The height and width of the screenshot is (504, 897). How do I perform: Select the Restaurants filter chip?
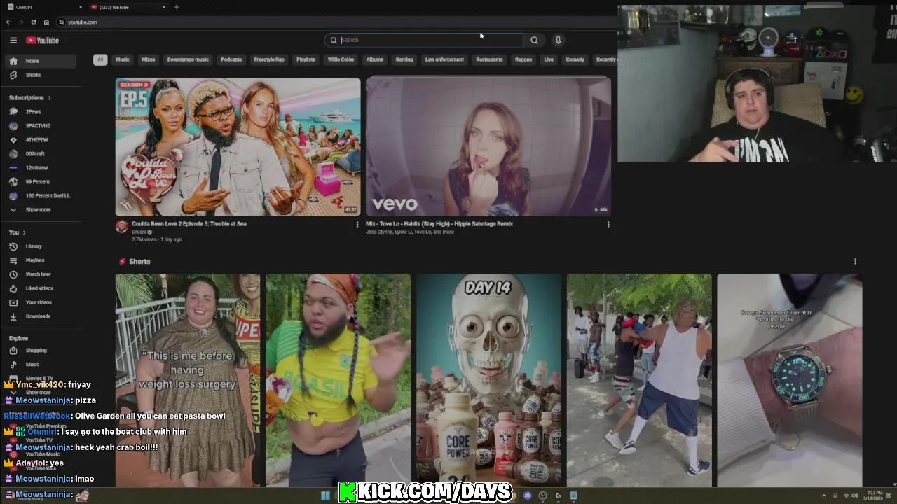click(x=489, y=59)
